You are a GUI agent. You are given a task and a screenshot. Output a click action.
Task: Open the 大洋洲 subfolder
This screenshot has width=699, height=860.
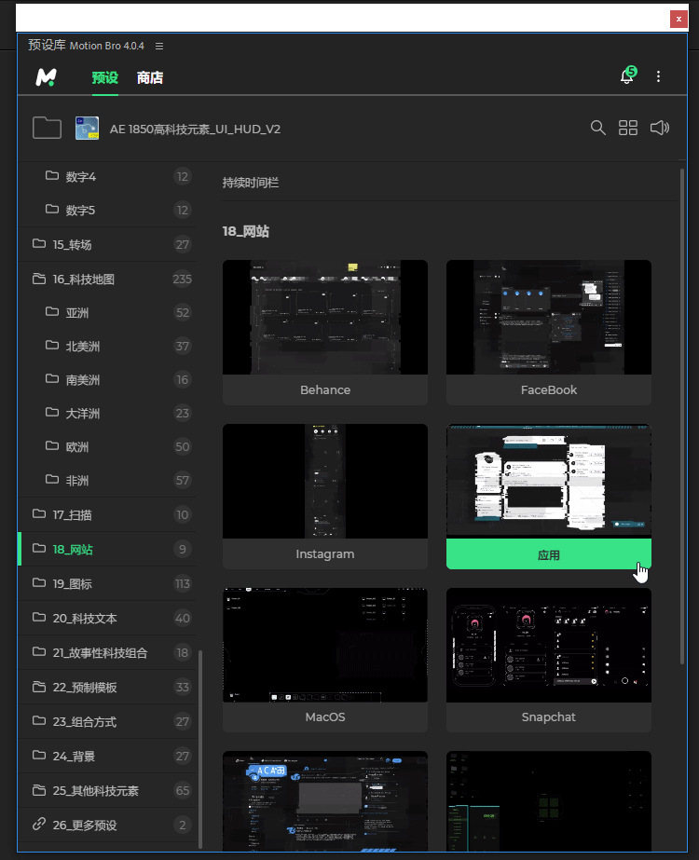pyautogui.click(x=107, y=413)
